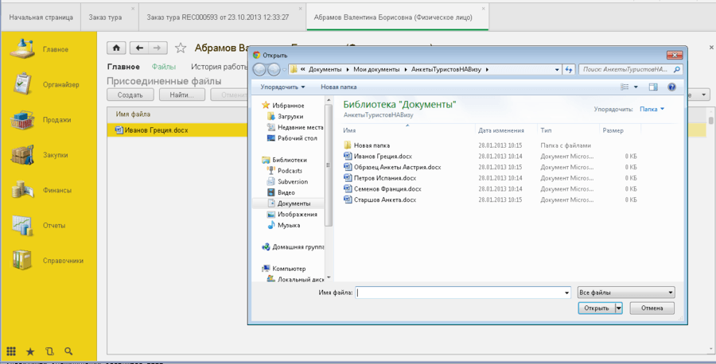
Task: Go forward with the right arrow button
Action: coord(158,48)
